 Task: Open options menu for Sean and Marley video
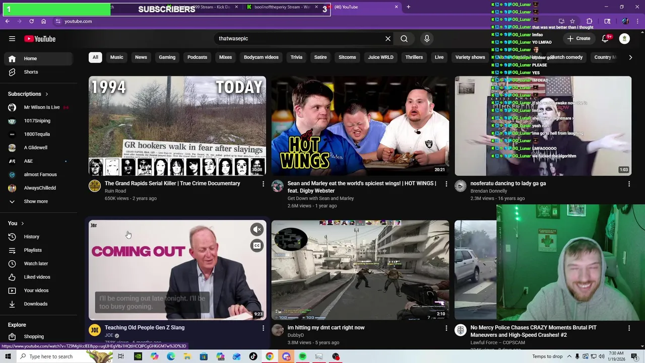(x=446, y=184)
